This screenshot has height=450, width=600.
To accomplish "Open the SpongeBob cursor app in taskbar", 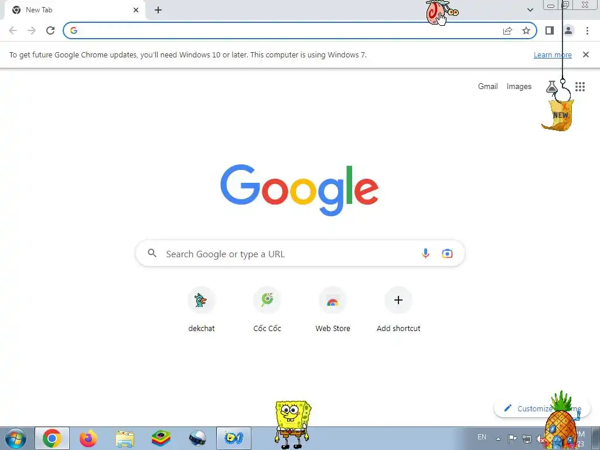I will click(234, 438).
